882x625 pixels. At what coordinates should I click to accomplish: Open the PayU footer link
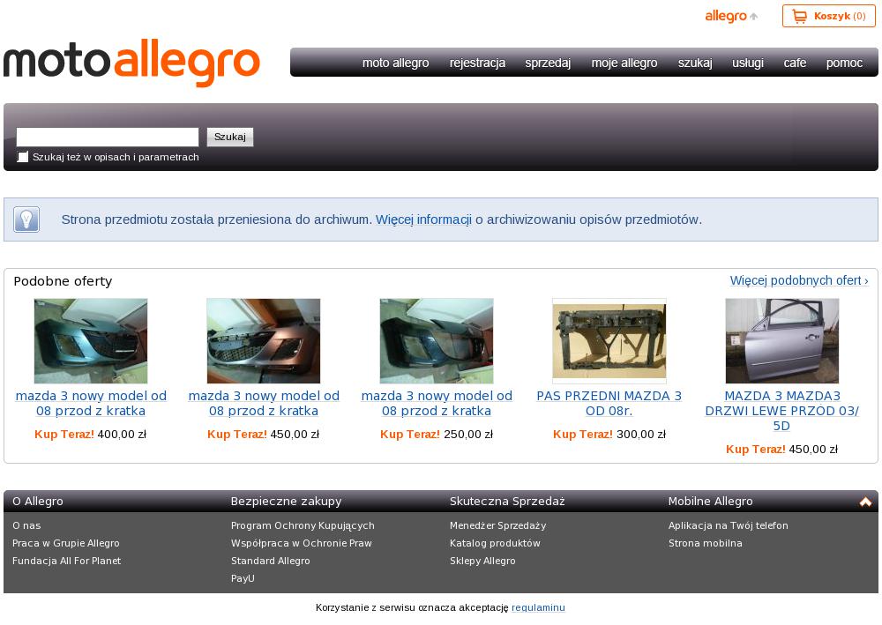(x=243, y=577)
